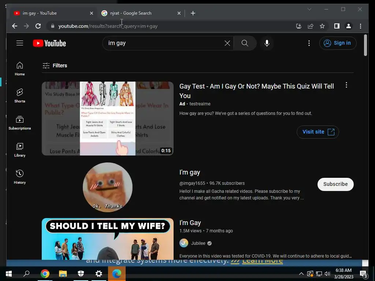Click the Jubilee channel avatar icon

184,243
